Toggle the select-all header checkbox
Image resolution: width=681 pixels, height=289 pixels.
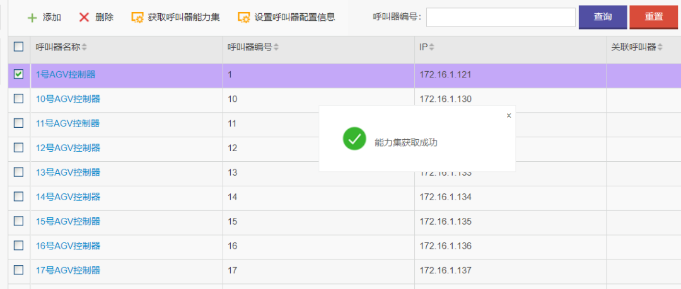[19, 47]
